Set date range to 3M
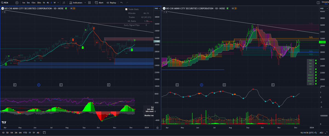 (x=16, y=133)
